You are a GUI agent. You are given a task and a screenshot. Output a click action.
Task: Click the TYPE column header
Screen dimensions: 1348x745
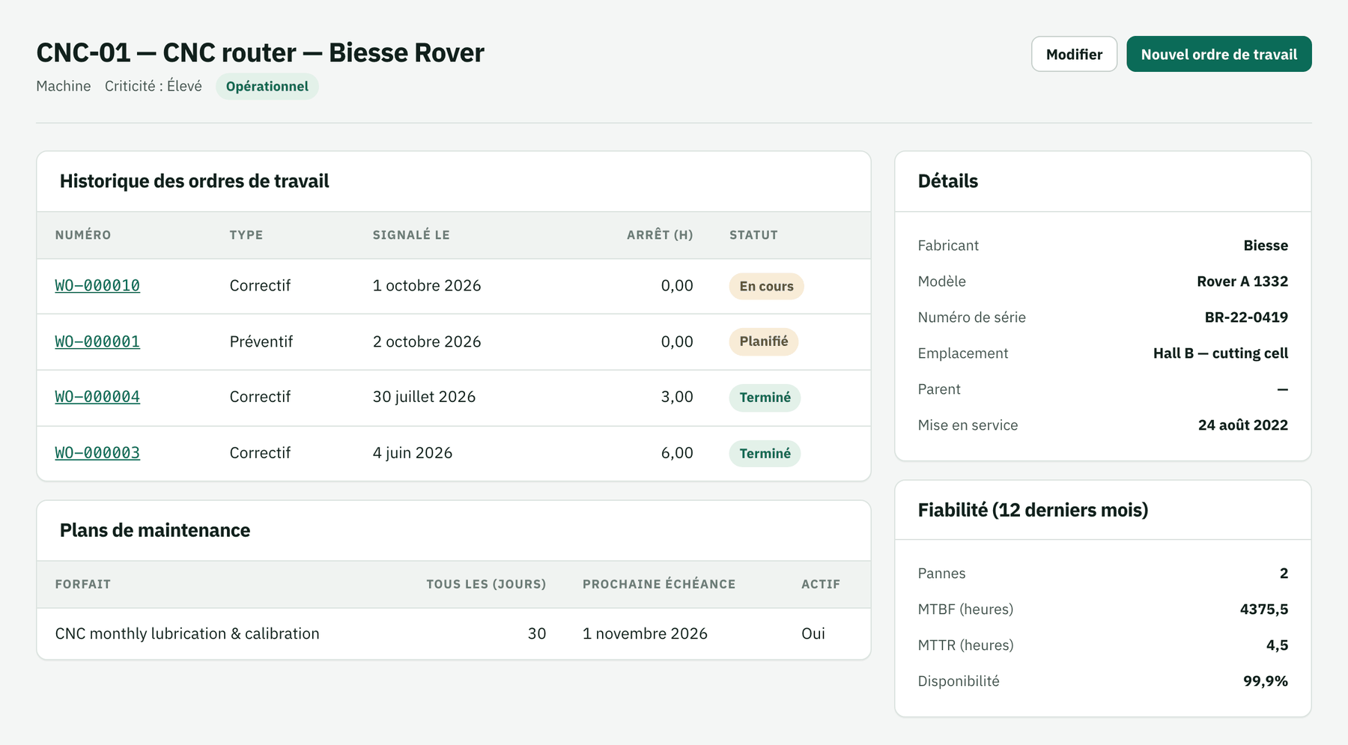(x=246, y=235)
